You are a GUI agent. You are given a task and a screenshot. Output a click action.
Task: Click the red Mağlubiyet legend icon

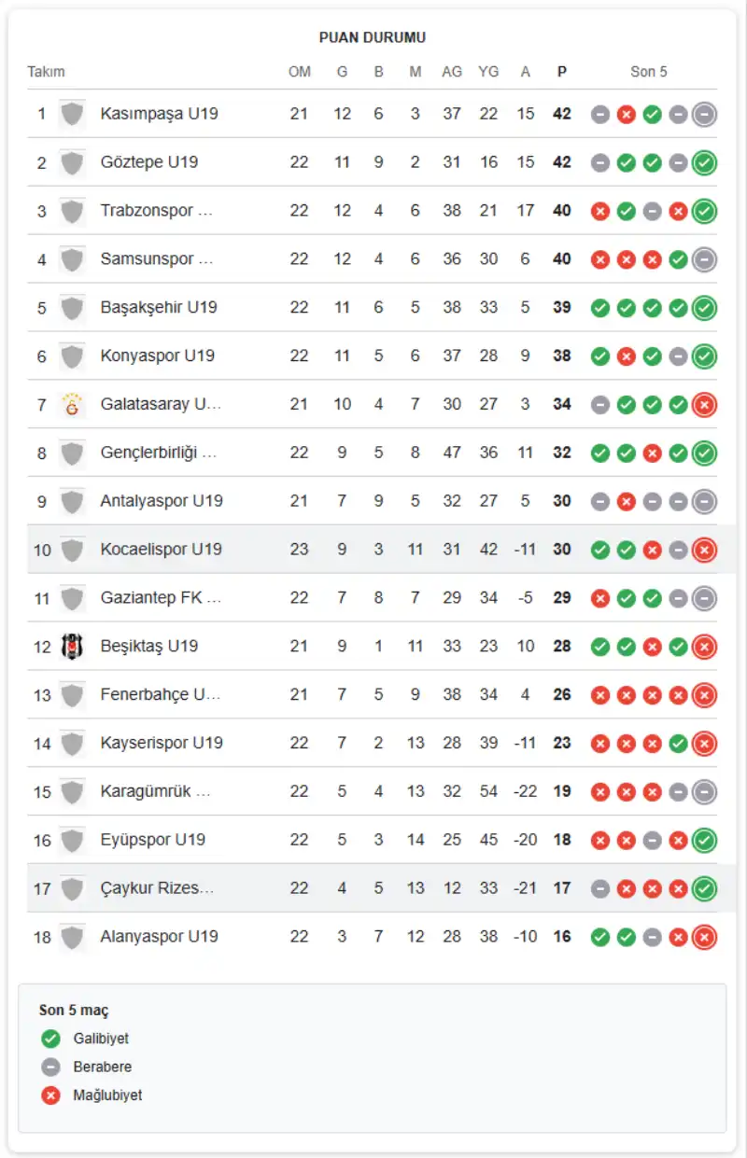pyautogui.click(x=50, y=1095)
